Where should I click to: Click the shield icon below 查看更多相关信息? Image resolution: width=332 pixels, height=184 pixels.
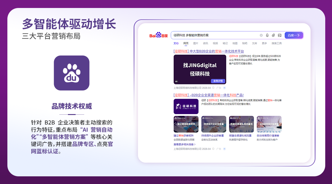coord(213,149)
